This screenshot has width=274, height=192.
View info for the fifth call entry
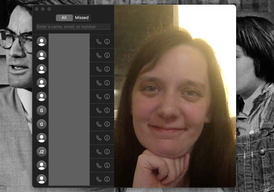click(107, 97)
